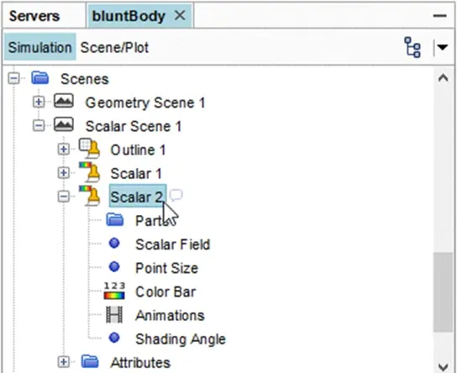
Task: Close the bluntBody tab
Action: (x=180, y=15)
